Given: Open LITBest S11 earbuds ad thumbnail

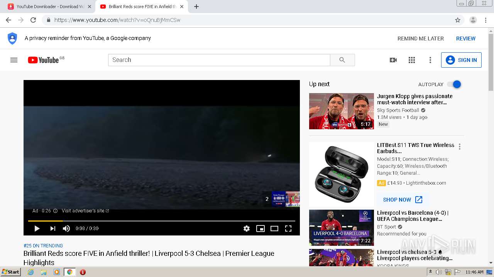Looking at the screenshot, I should (342, 174).
